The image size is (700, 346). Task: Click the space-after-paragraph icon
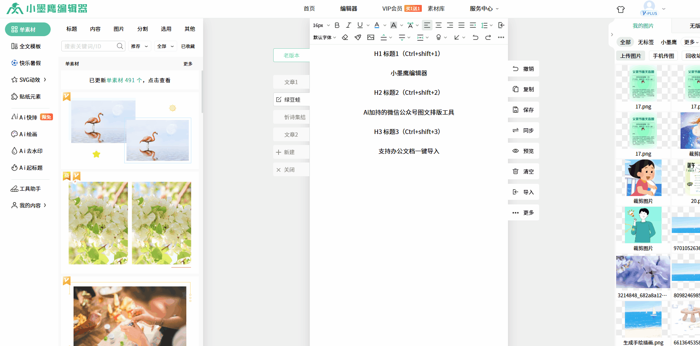pos(402,37)
